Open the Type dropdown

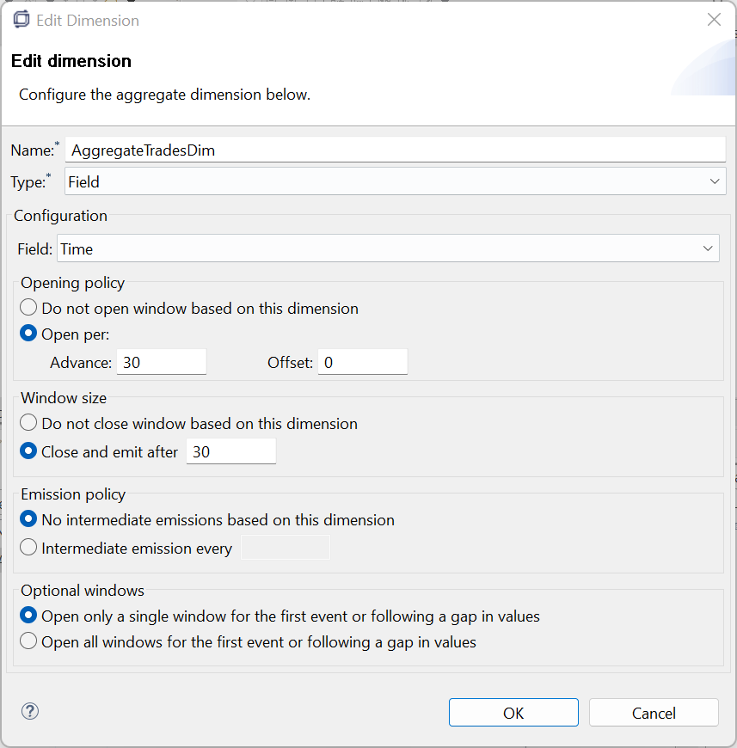[x=395, y=181]
